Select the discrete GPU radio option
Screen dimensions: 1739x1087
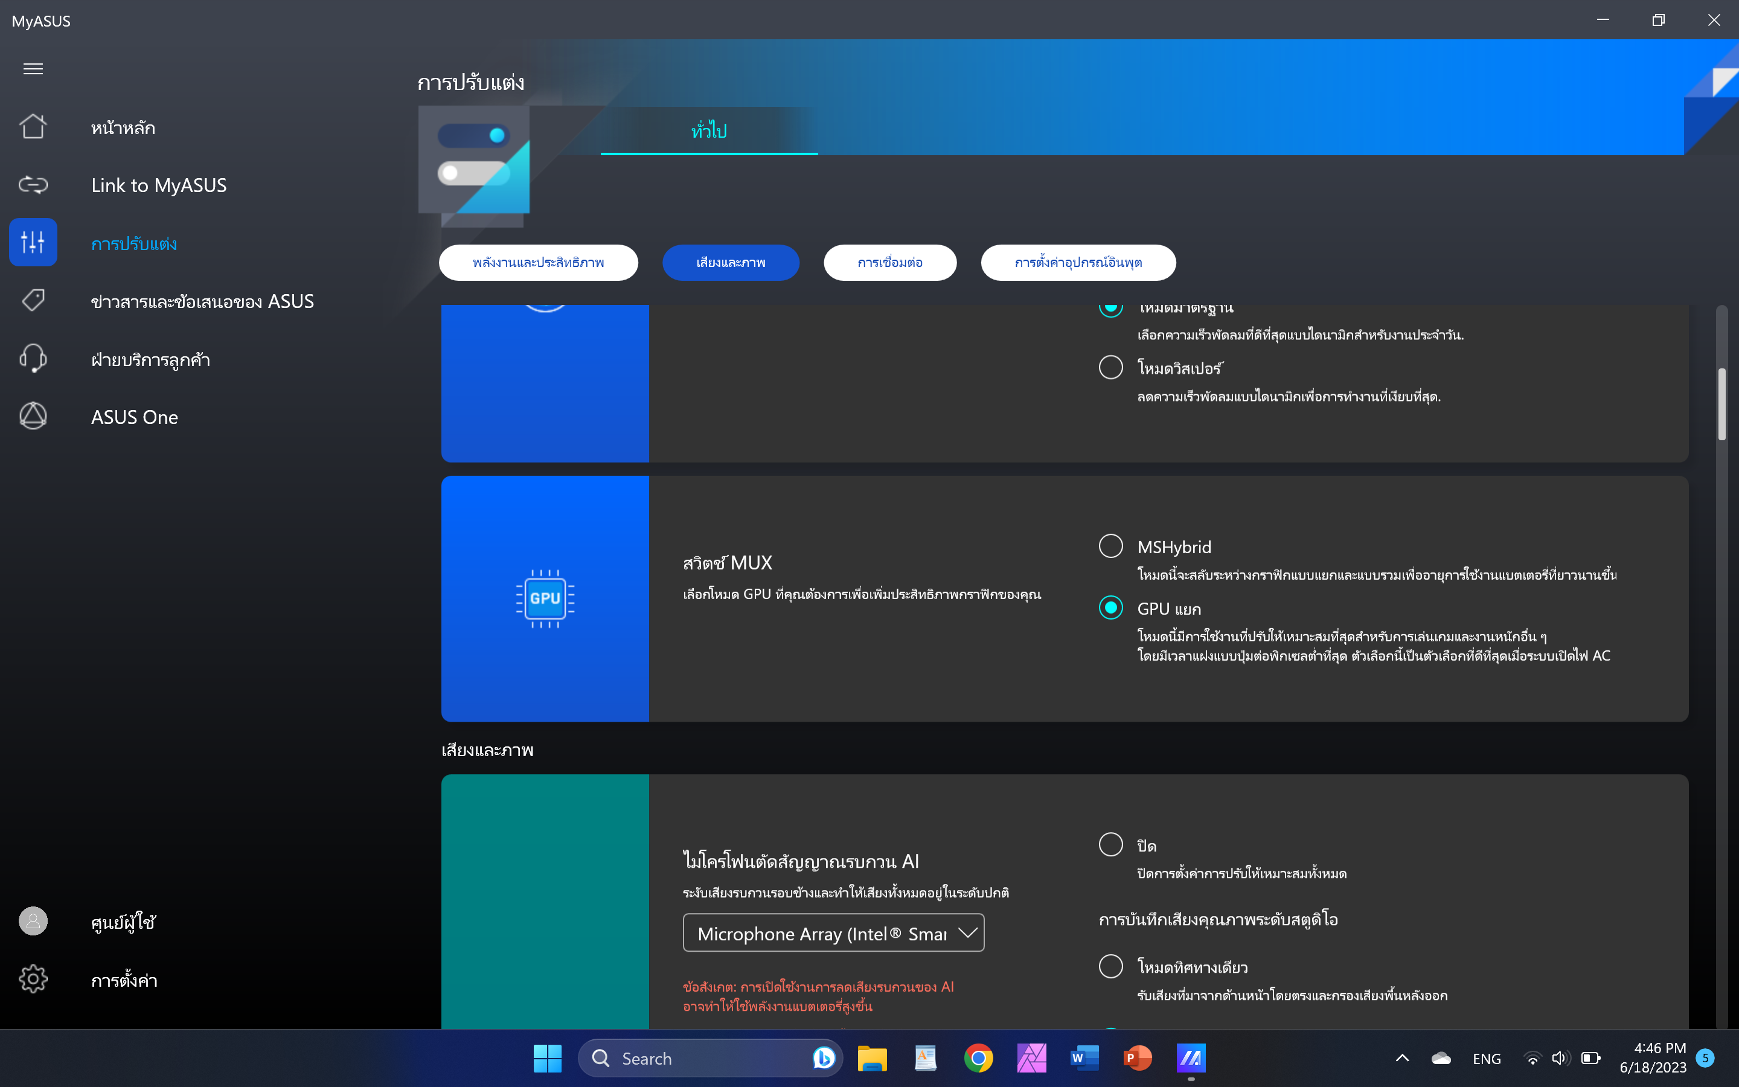tap(1110, 608)
